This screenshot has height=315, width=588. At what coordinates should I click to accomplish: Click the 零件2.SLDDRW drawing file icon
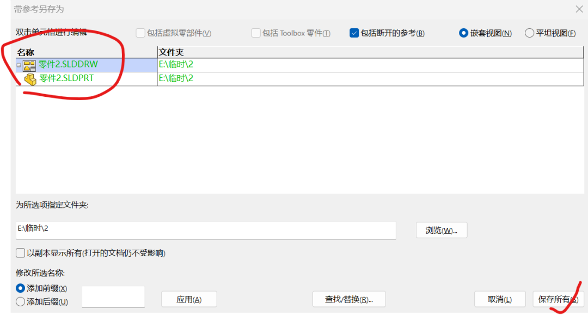[29, 65]
